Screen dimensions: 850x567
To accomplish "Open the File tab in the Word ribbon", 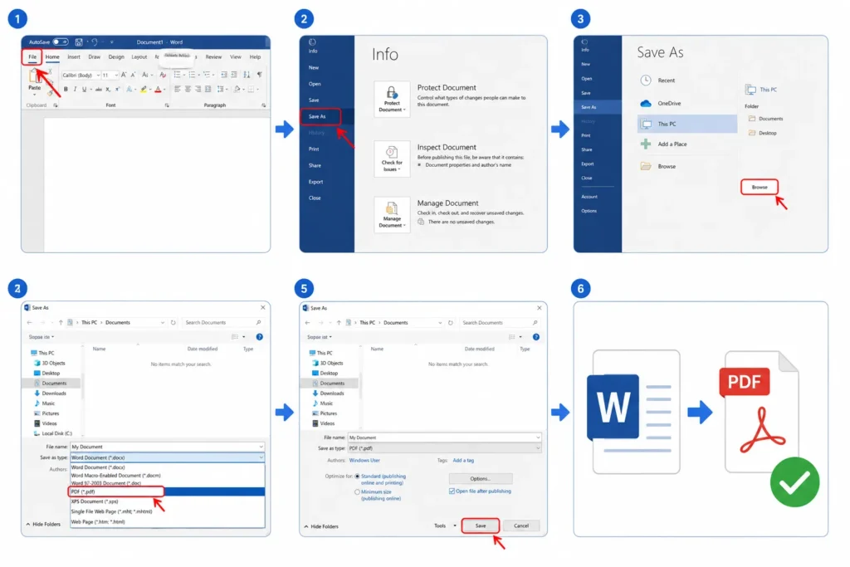I will 32,57.
